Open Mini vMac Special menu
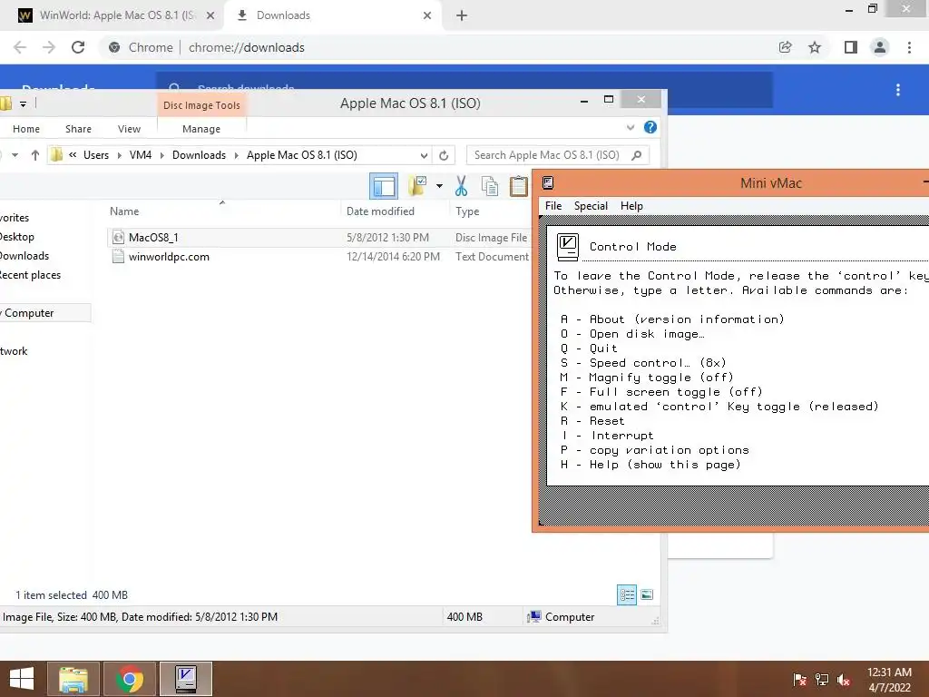The image size is (929, 697). coord(591,206)
